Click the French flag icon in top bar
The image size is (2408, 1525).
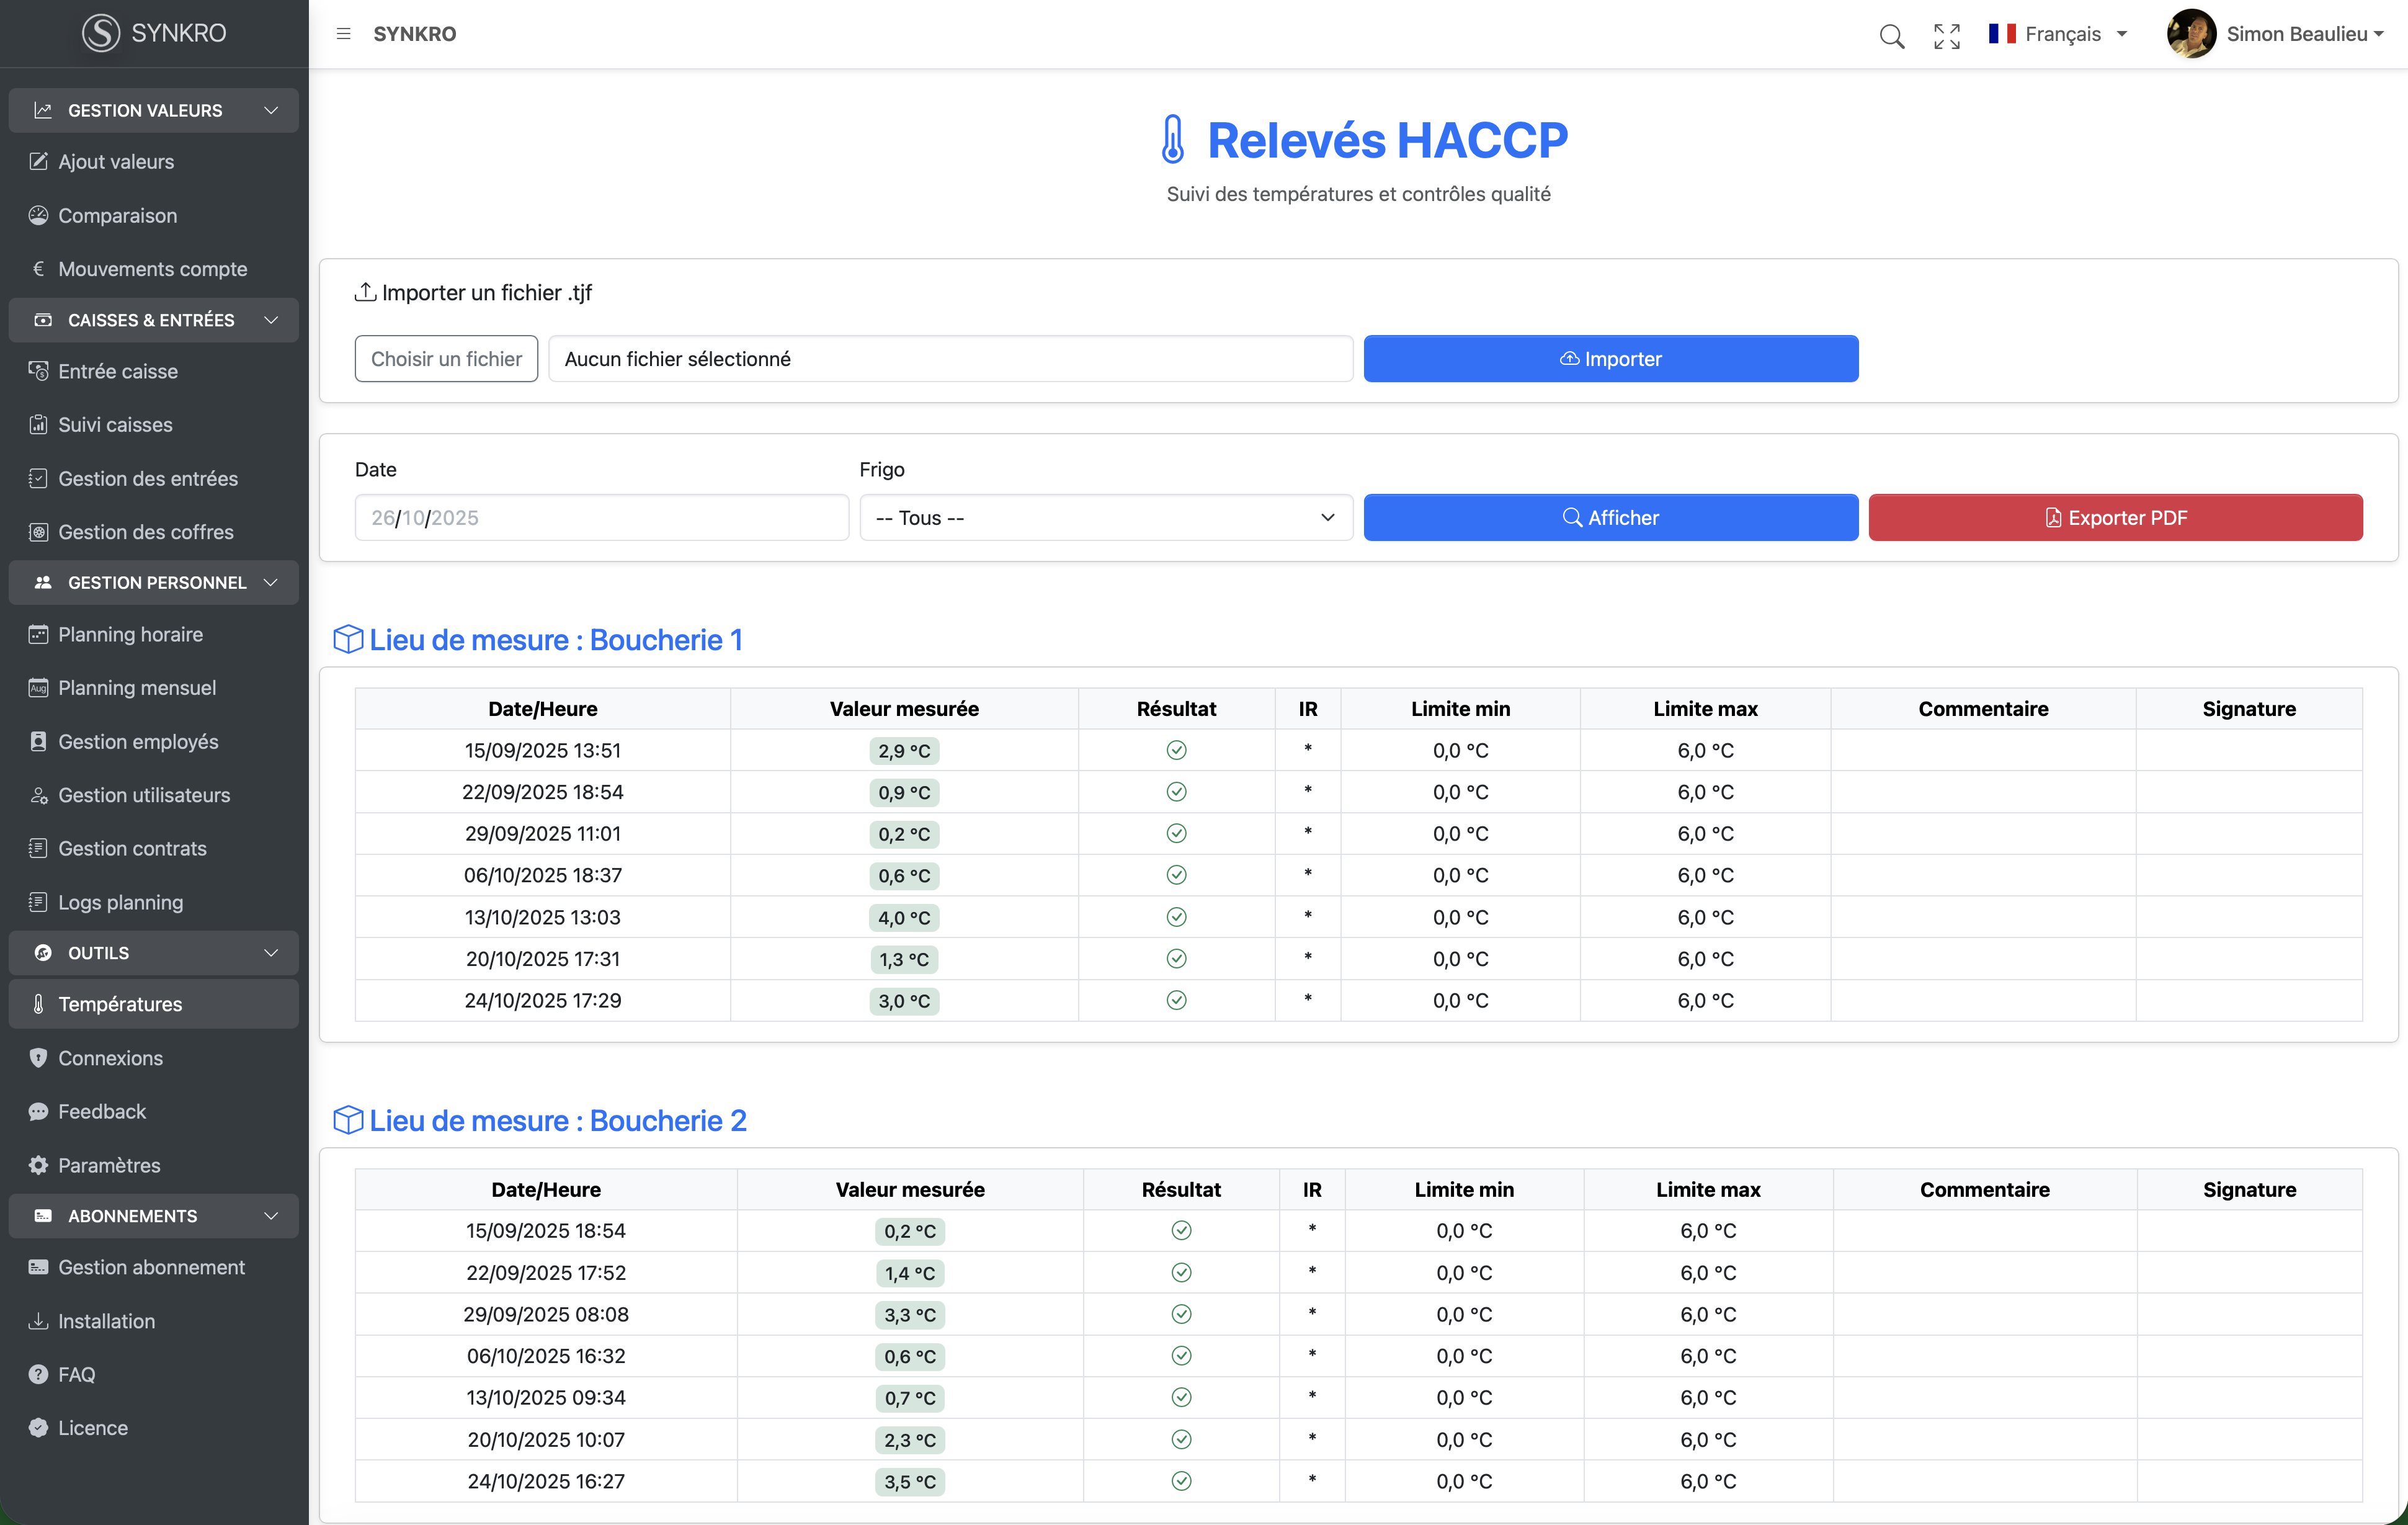(x=2001, y=34)
